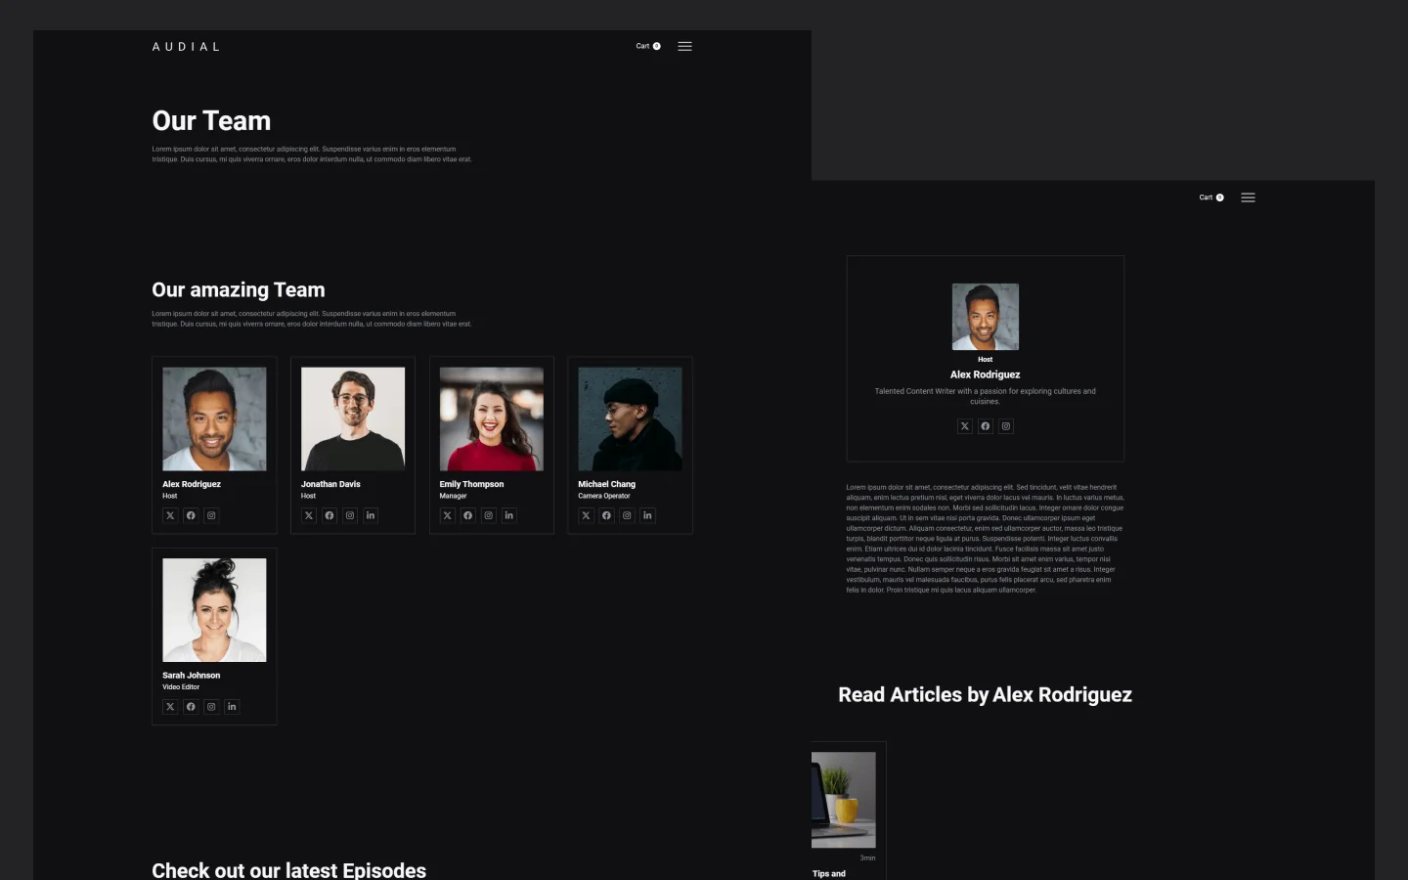This screenshot has height=880, width=1408.
Task: Open Jonathan Davis name link
Action: [330, 484]
